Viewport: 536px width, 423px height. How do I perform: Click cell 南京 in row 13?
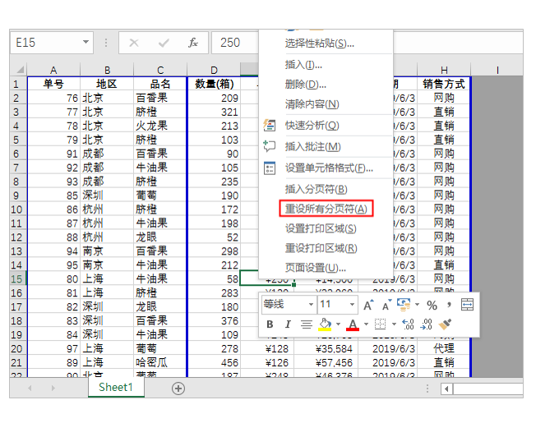point(107,251)
